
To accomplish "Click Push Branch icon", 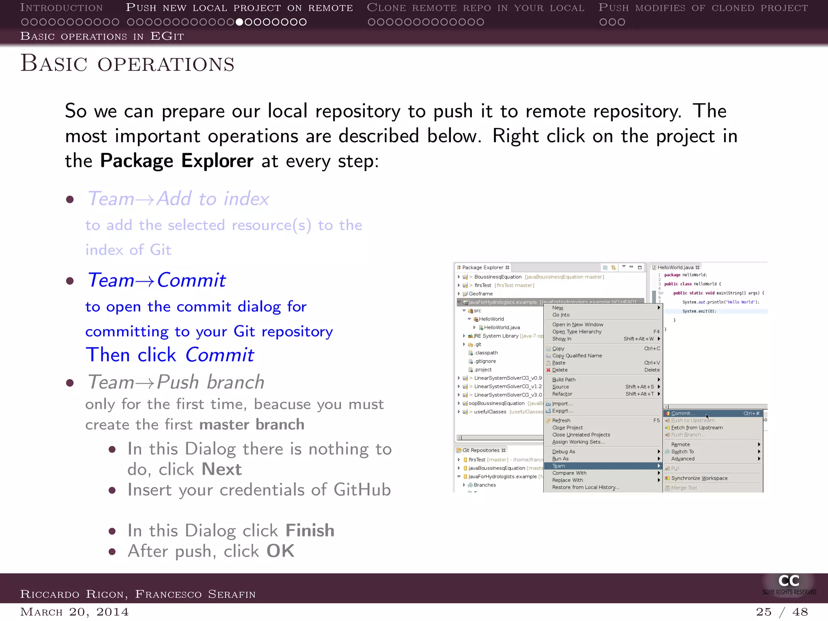I will click(x=667, y=435).
